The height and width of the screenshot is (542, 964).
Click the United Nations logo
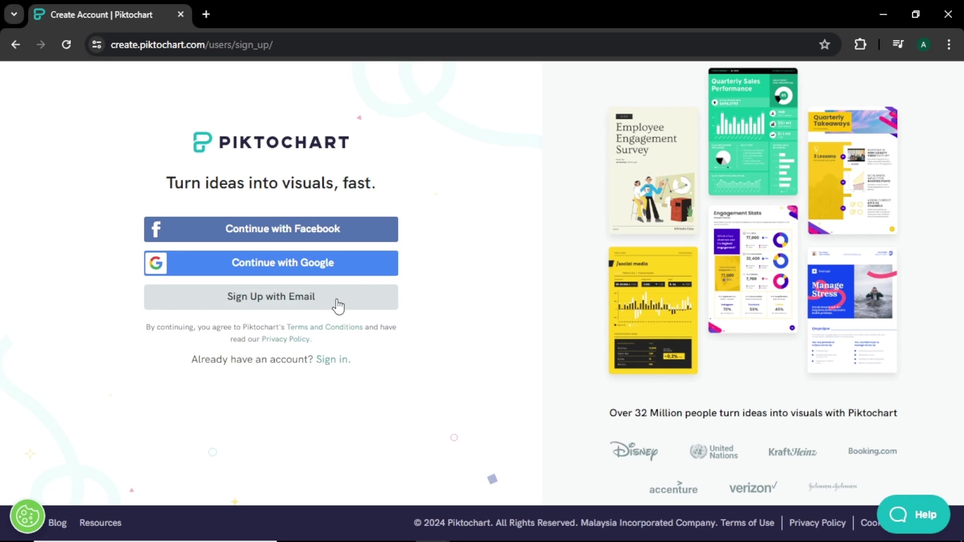point(713,452)
